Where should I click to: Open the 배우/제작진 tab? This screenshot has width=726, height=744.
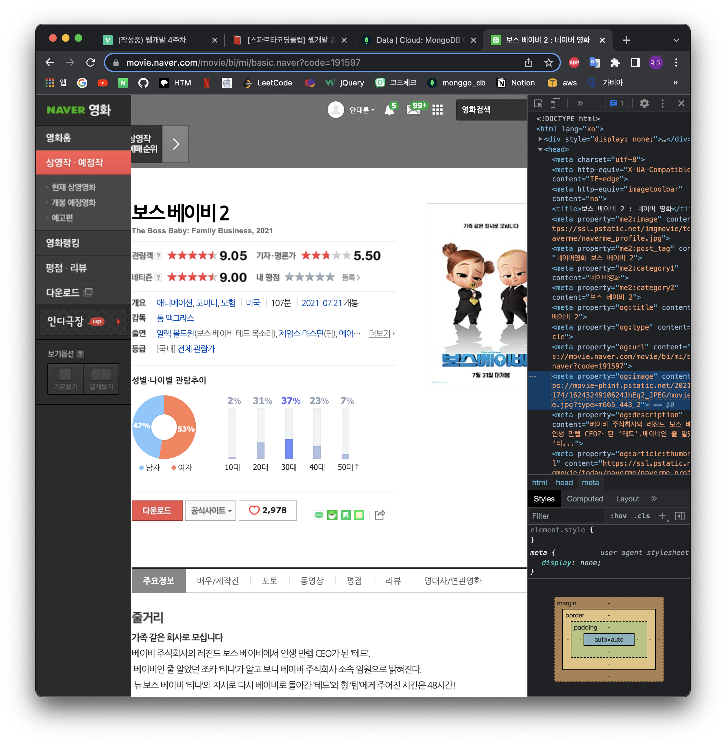click(x=218, y=580)
